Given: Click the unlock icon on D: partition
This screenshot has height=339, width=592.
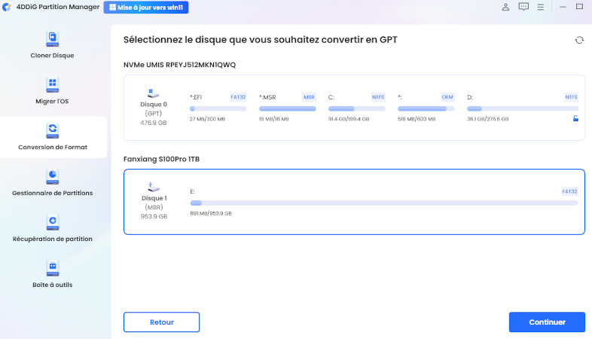Looking at the screenshot, I should coord(575,118).
